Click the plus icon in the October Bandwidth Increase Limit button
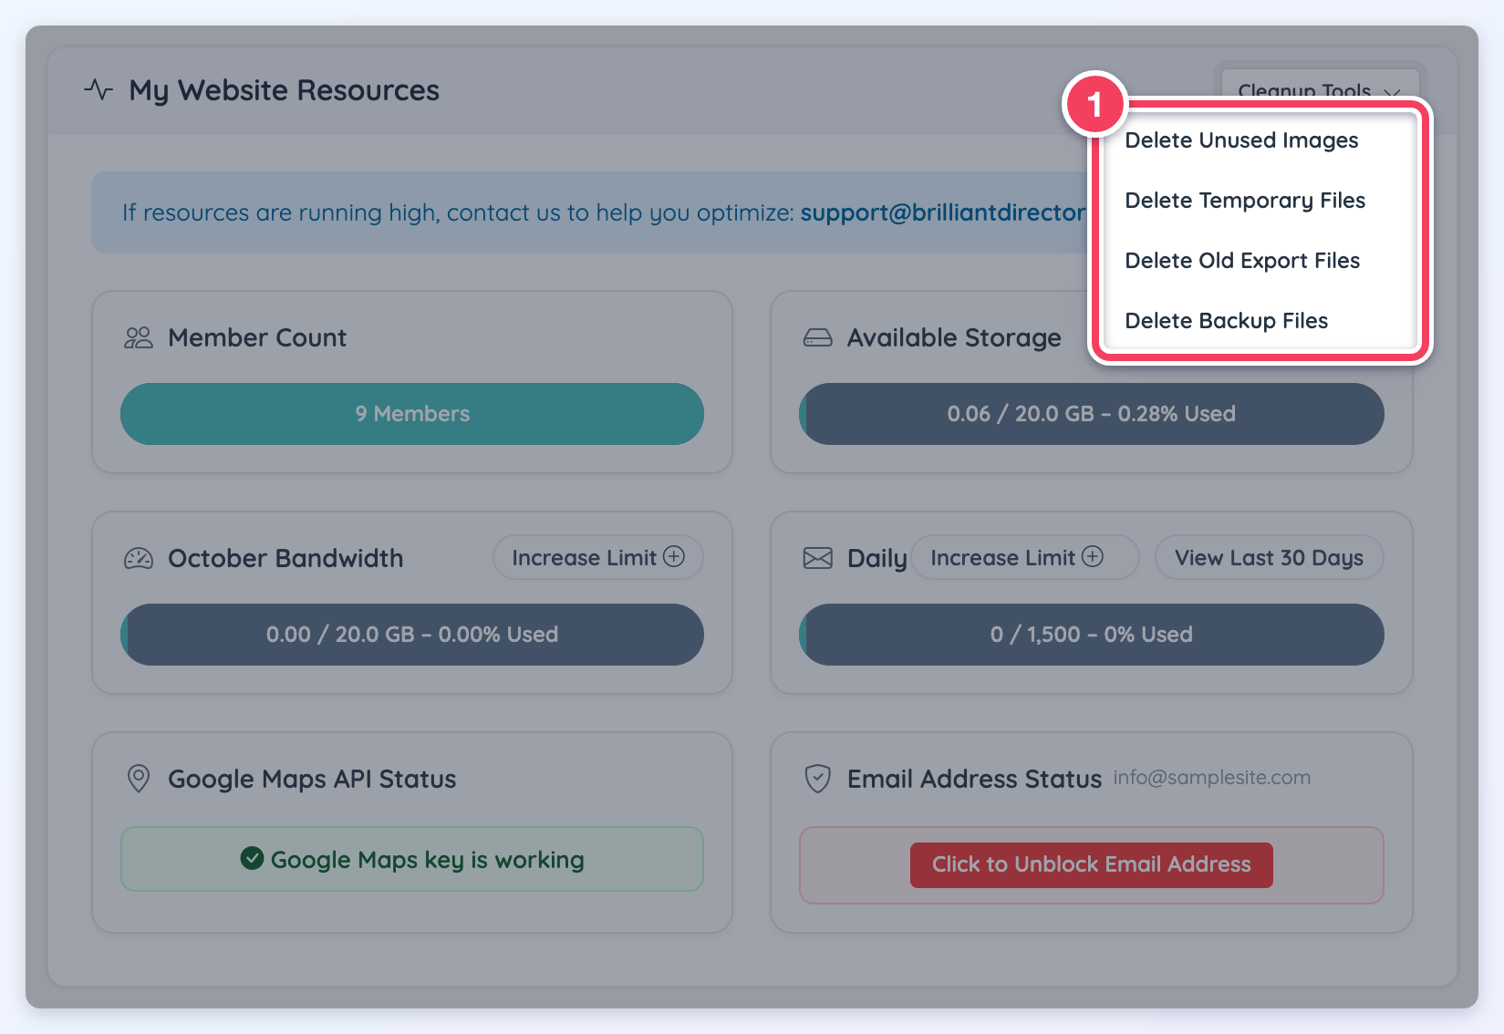 (674, 556)
